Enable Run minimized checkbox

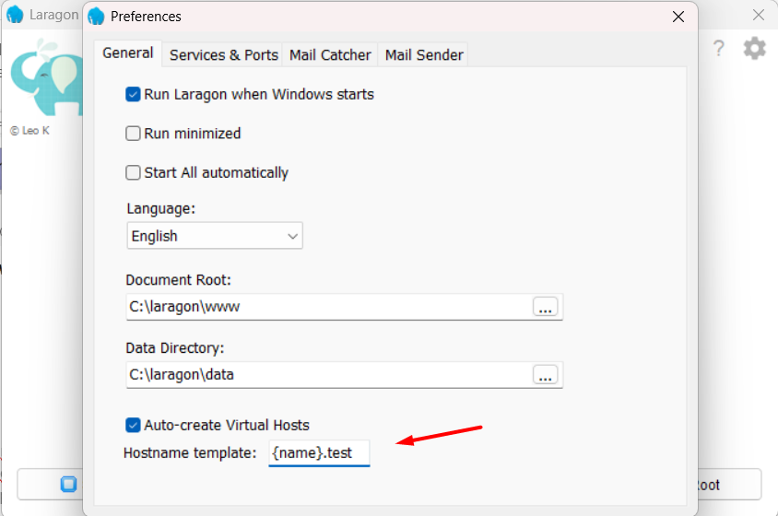pyautogui.click(x=134, y=134)
